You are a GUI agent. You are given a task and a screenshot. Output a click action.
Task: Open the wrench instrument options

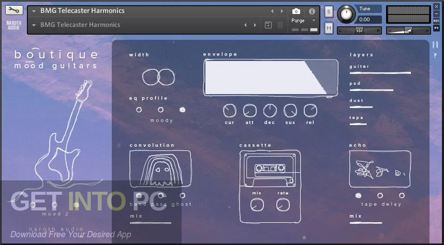pyautogui.click(x=14, y=10)
